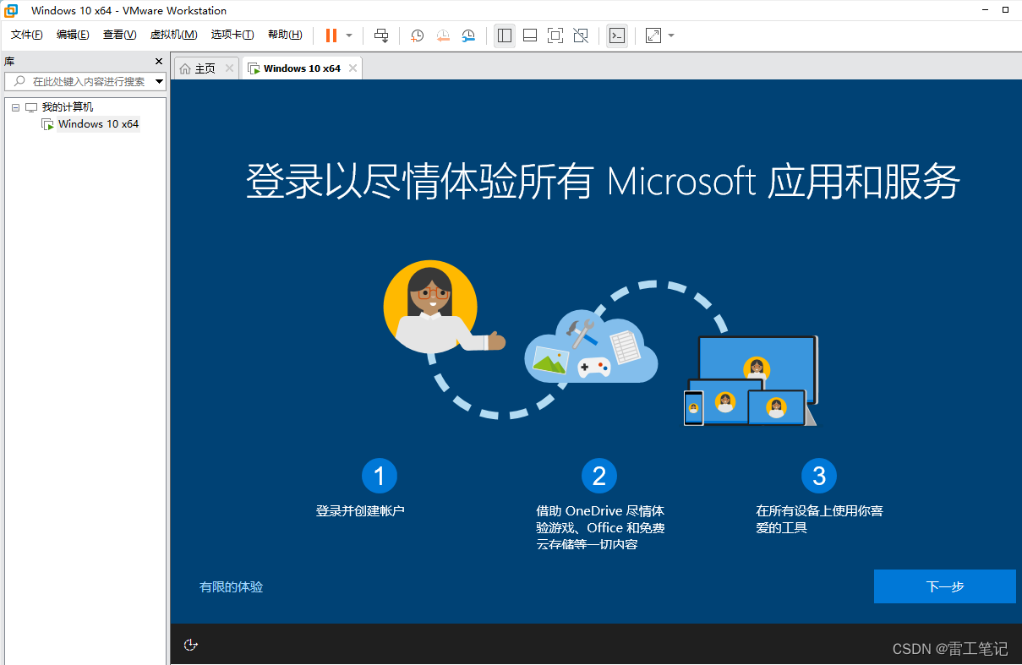The height and width of the screenshot is (665, 1022).
Task: Click the VMware Workstation title bar logo icon
Action: pos(11,11)
